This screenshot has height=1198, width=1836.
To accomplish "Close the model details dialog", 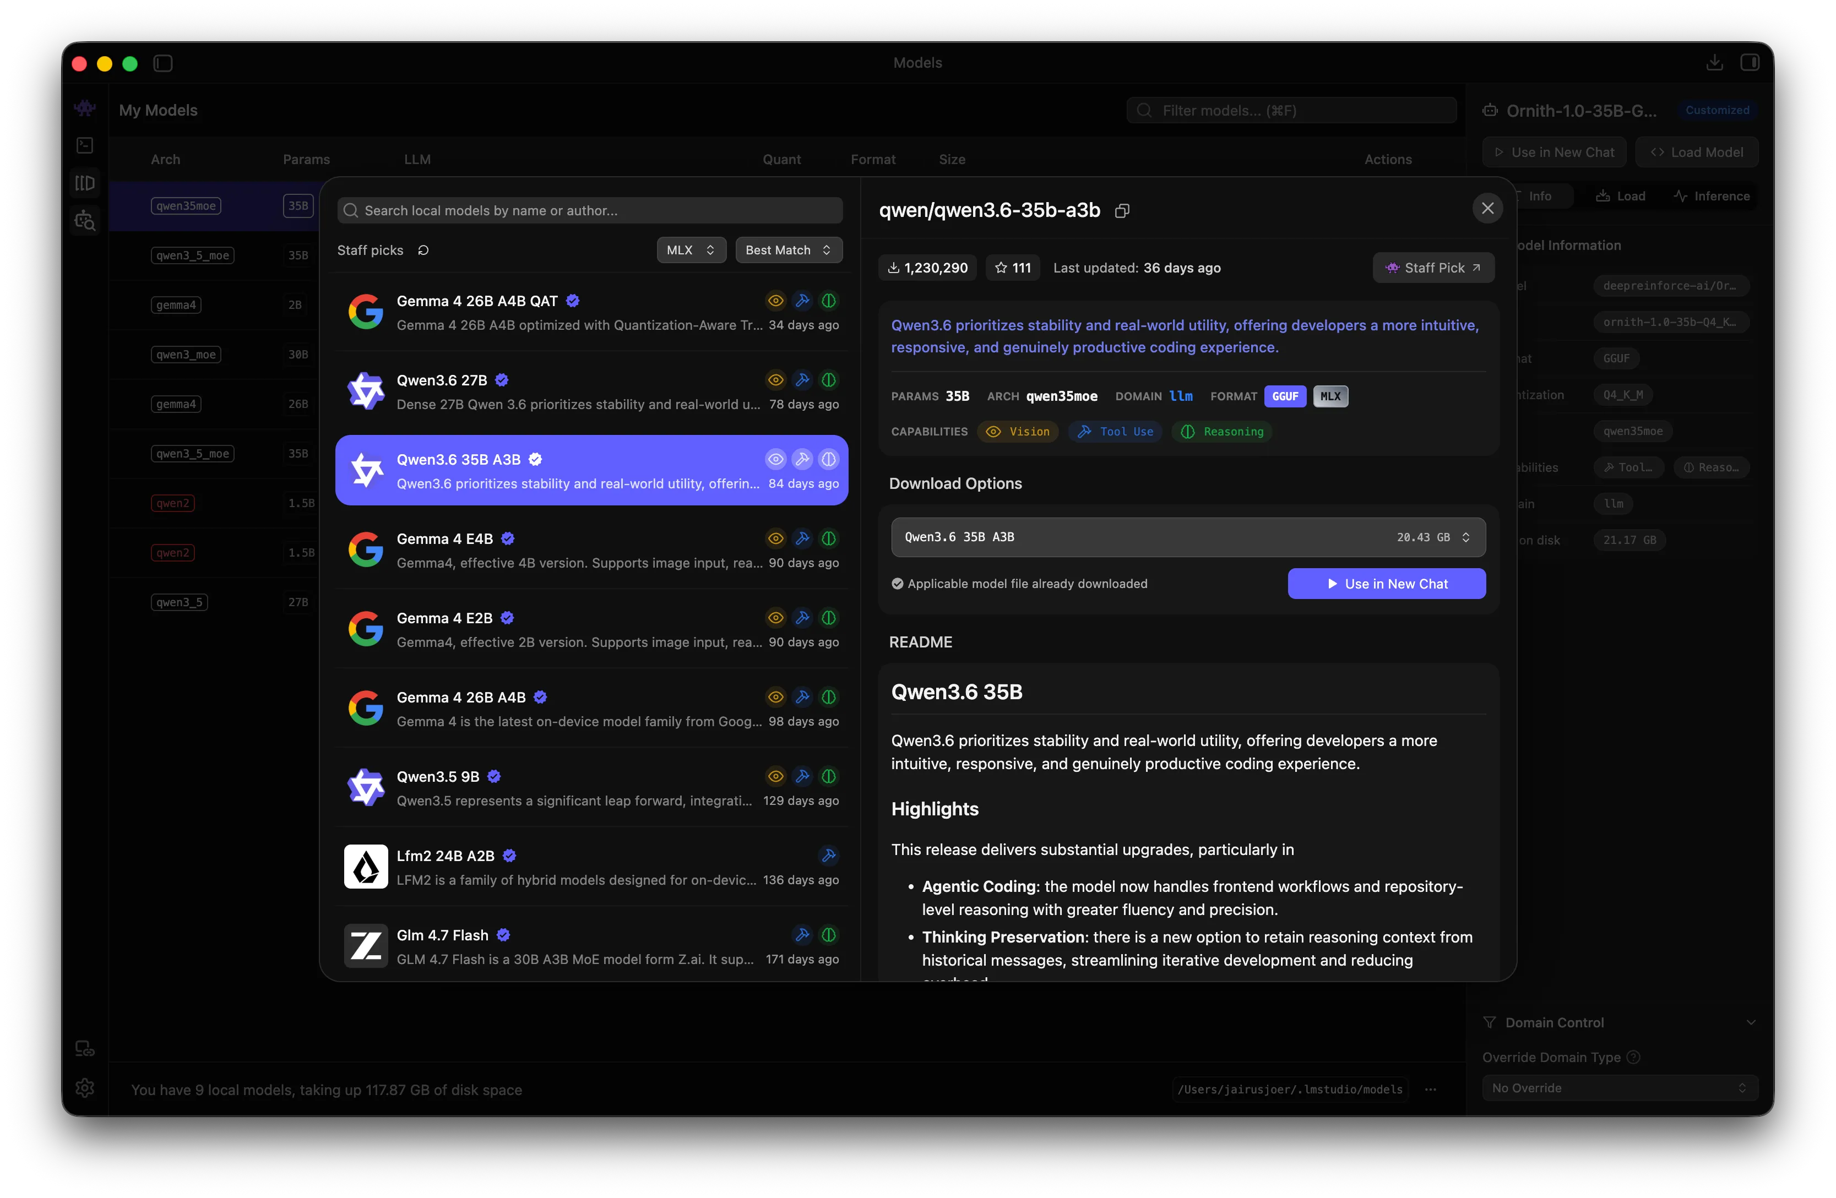I will pyautogui.click(x=1487, y=208).
